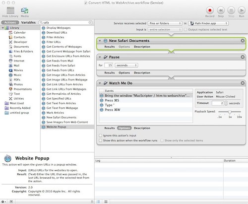Collapse the Library tree disclosure triangle
248x204 pixels.
[3, 28]
